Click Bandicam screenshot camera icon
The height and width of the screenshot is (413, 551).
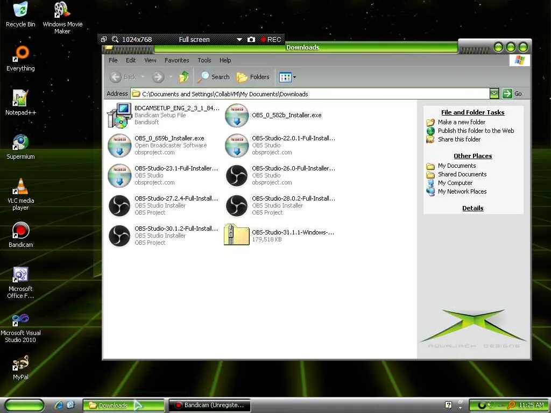(x=251, y=39)
